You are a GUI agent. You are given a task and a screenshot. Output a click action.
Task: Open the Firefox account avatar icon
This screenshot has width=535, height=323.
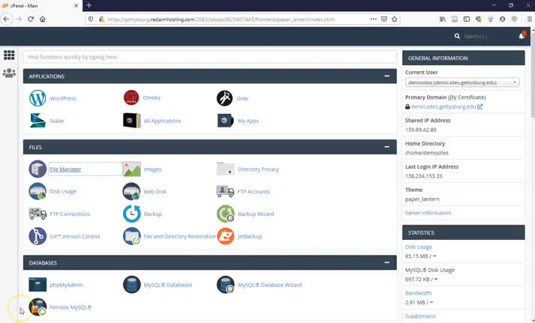tap(502, 19)
